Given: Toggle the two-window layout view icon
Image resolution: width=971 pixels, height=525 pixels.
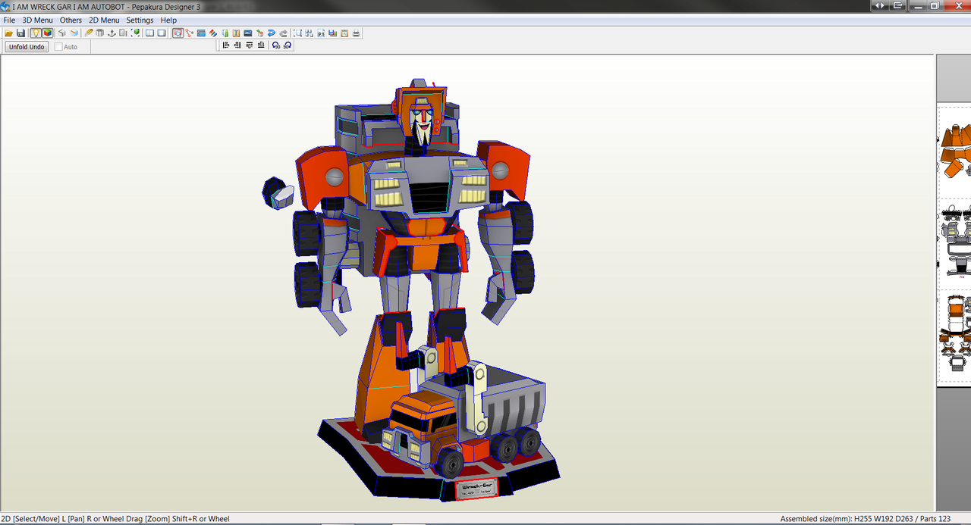Looking at the screenshot, I should coord(149,33).
